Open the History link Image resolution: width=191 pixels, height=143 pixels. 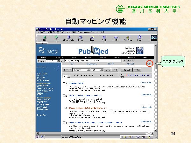[x=111, y=64]
